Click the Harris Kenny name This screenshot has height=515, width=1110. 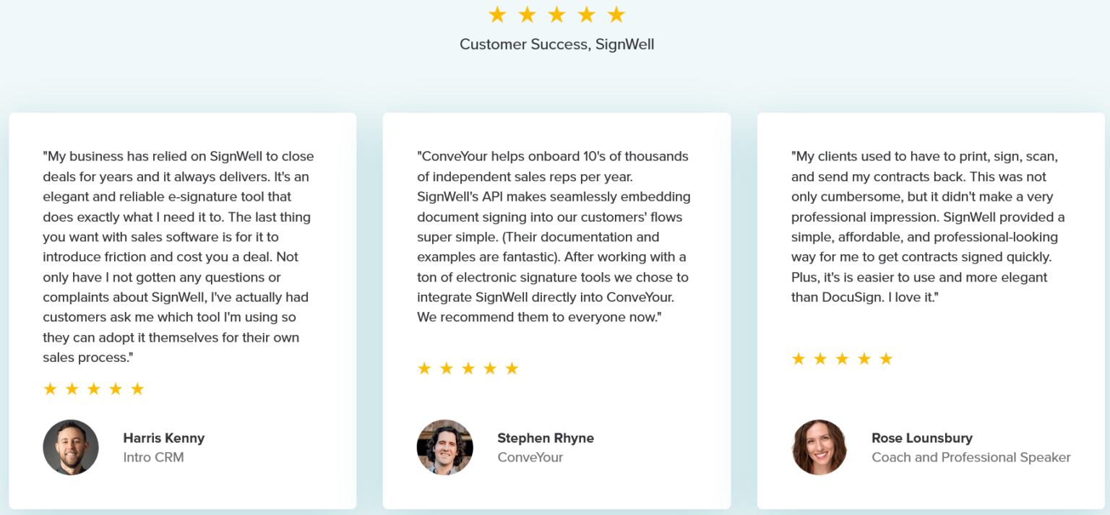point(164,438)
